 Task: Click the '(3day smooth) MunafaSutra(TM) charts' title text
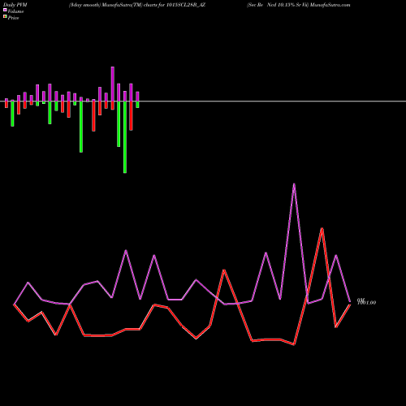pos(113,5)
